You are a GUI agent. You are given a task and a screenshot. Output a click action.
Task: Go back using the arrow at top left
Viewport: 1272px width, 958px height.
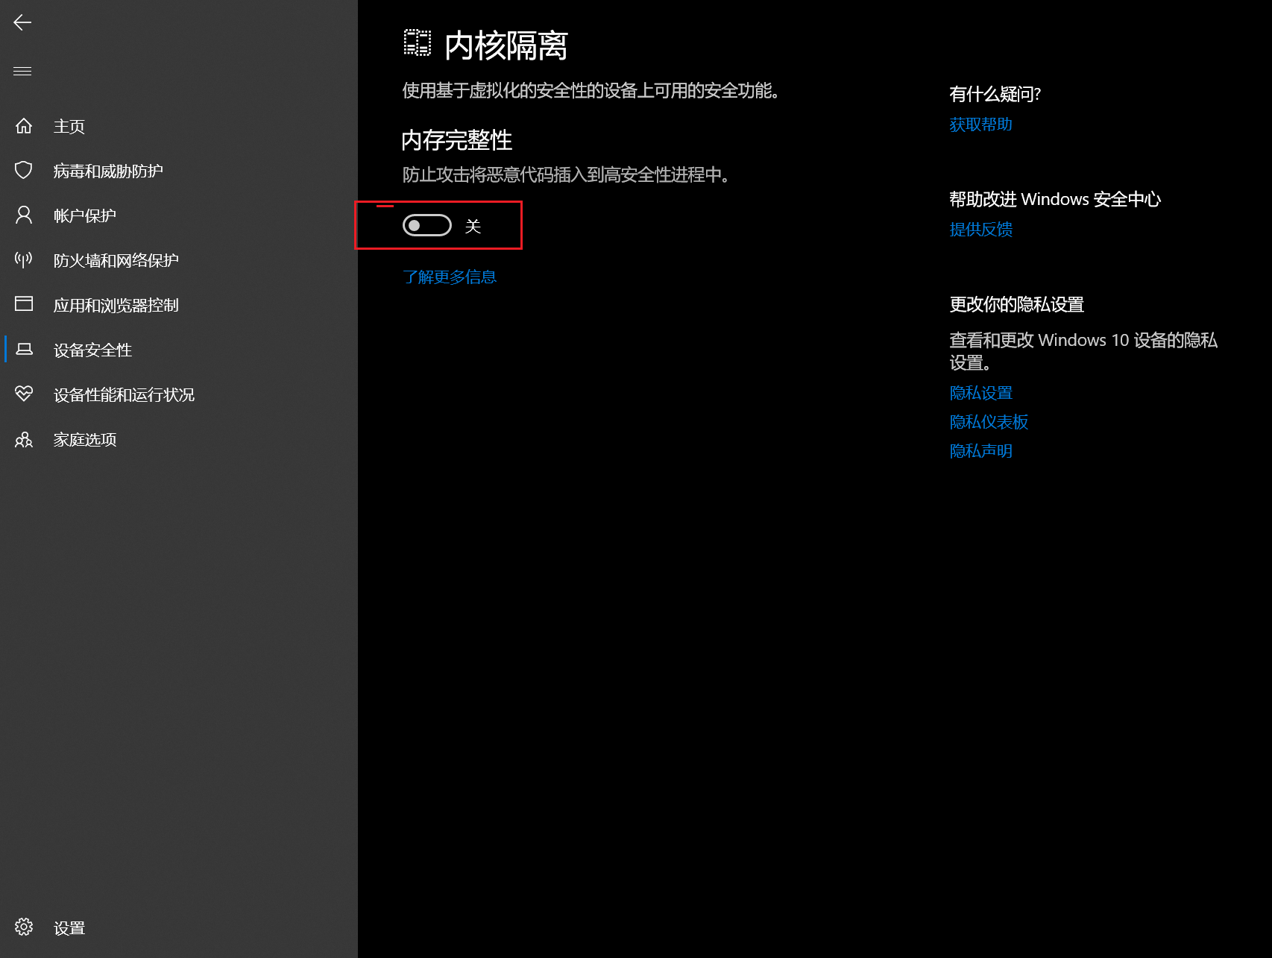point(22,22)
